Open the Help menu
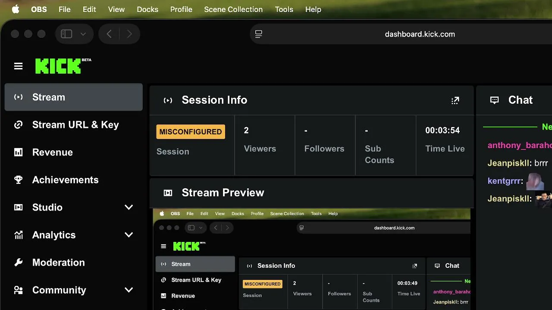552x310 pixels. 313,9
